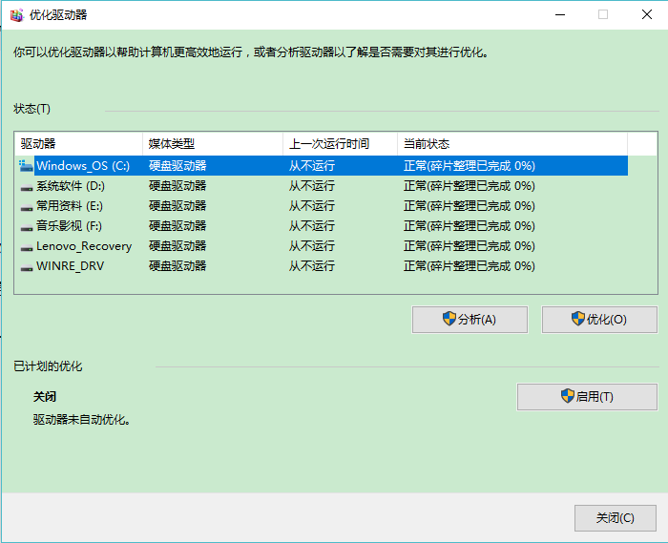The image size is (668, 543).
Task: Click the 优化(O) optimize button
Action: pyautogui.click(x=599, y=320)
